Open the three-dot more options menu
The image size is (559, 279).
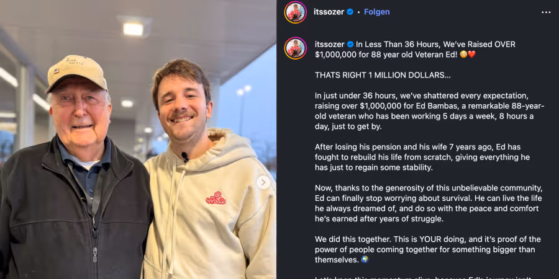[546, 12]
